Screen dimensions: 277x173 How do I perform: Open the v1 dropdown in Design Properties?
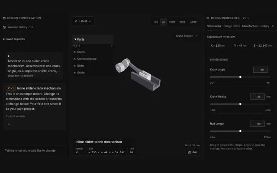246,18
